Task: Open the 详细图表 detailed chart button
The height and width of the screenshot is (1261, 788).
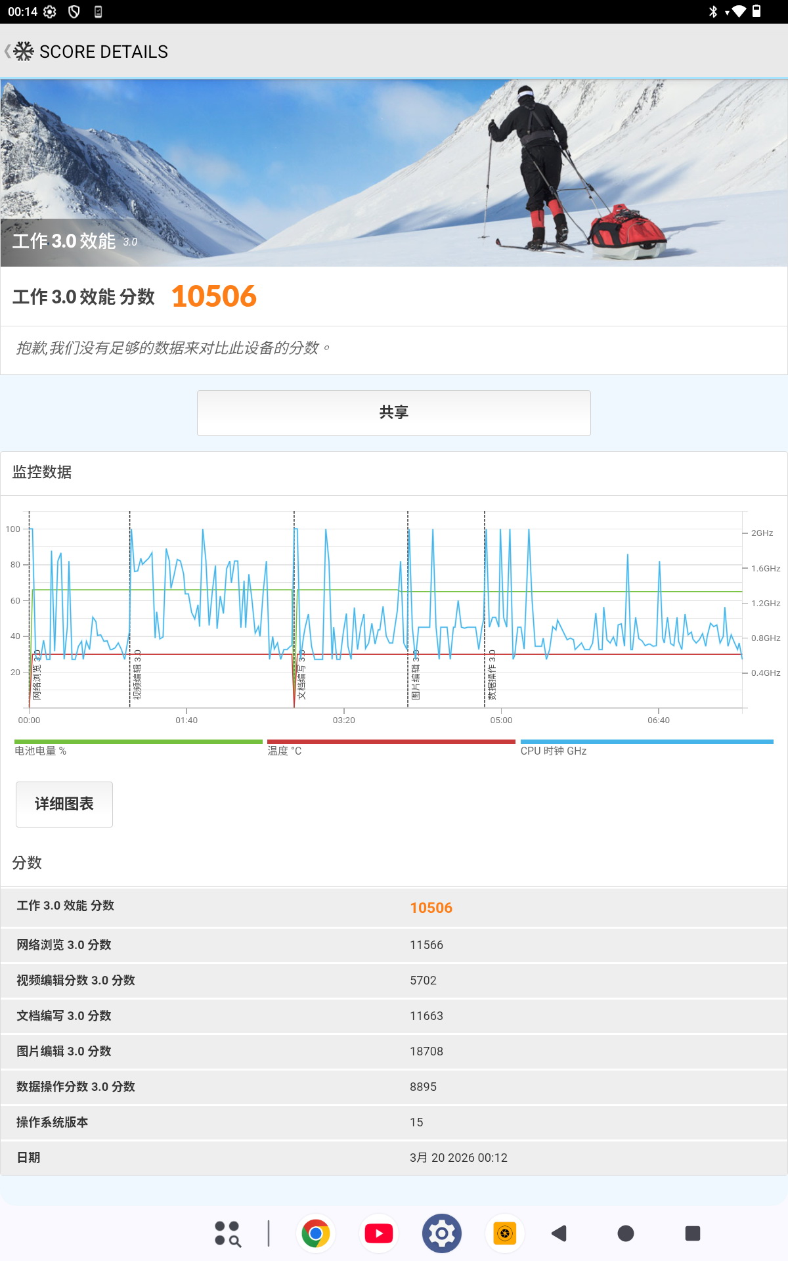Action: (64, 804)
